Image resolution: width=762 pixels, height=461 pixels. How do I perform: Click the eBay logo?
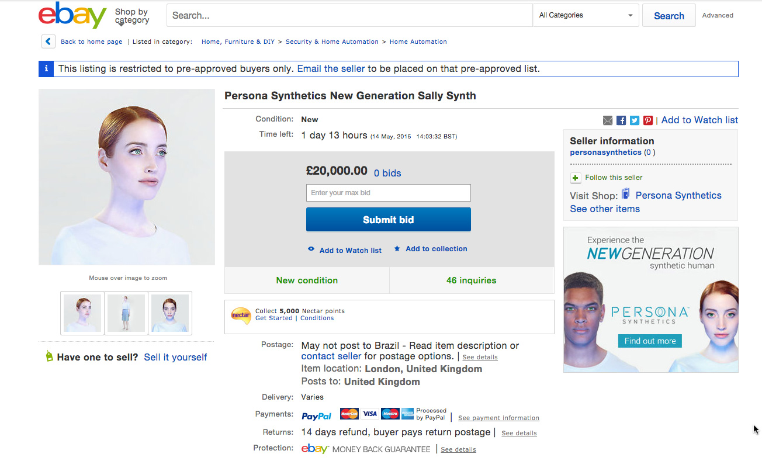click(72, 16)
